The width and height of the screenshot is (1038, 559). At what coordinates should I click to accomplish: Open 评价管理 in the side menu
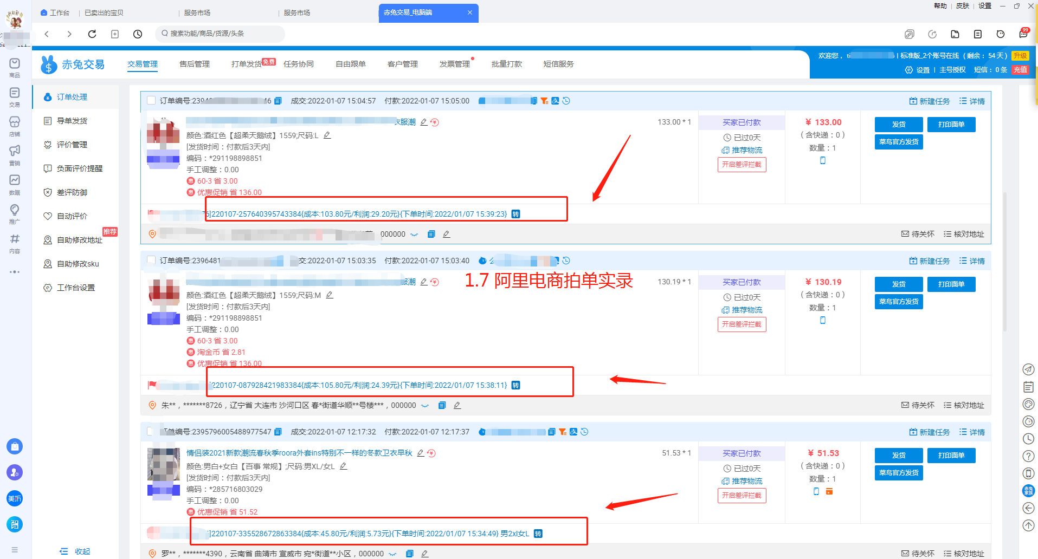[x=72, y=145]
